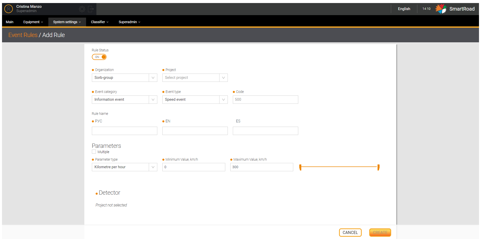The width and height of the screenshot is (481, 242).
Task: Open the Organization dropdown
Action: coord(125,78)
